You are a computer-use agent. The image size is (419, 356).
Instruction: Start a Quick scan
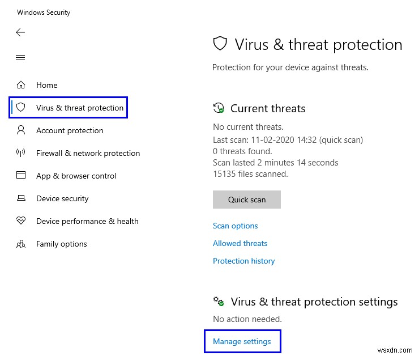click(246, 200)
